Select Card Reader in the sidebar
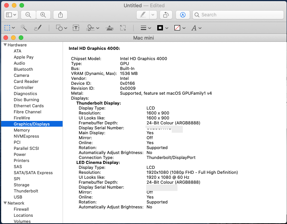Screen dimensions: 287x224 pyautogui.click(x=26, y=81)
